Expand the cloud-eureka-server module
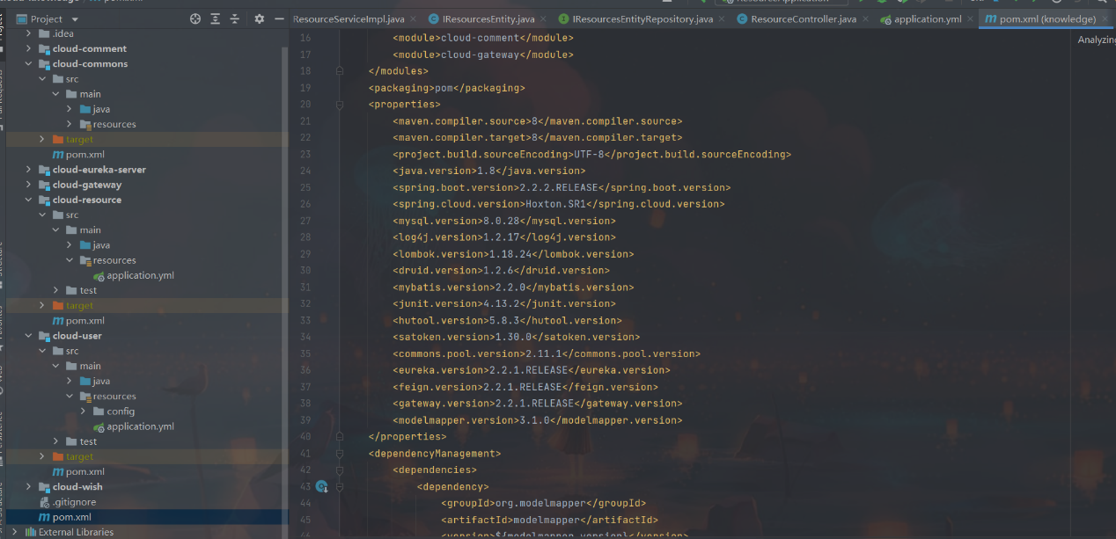This screenshot has height=539, width=1116. click(29, 170)
